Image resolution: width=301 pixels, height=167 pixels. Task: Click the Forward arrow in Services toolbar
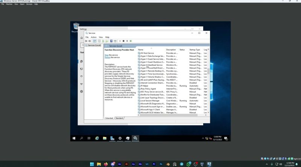click(x=90, y=41)
